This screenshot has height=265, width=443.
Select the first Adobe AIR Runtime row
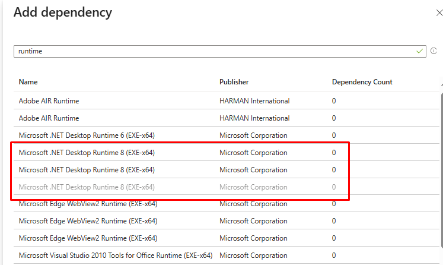[x=49, y=101]
